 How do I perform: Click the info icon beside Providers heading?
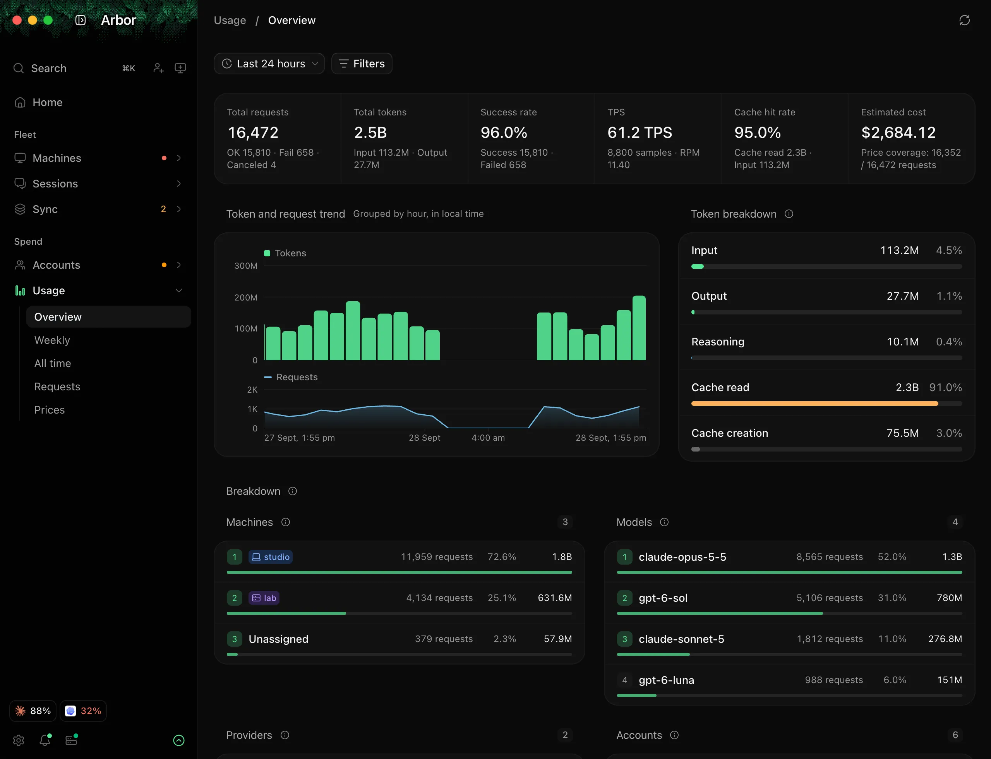click(x=285, y=735)
